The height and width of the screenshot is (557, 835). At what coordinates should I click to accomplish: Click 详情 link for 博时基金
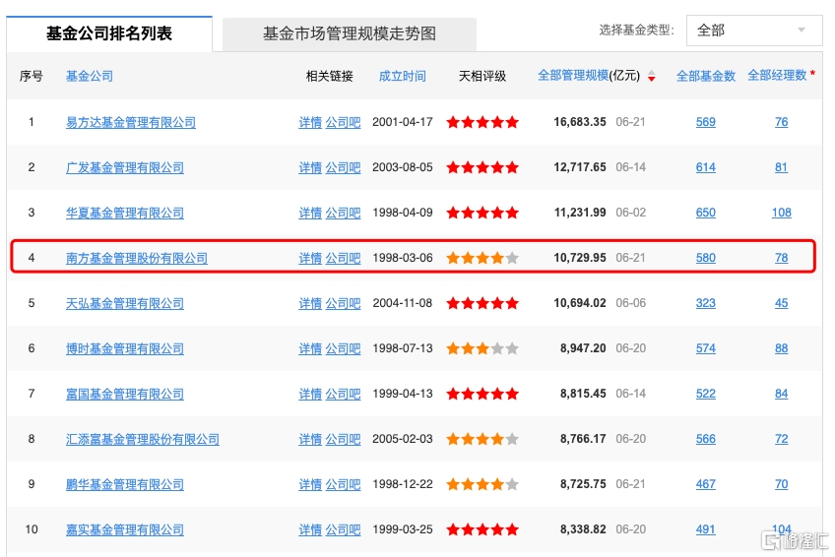[x=310, y=348]
